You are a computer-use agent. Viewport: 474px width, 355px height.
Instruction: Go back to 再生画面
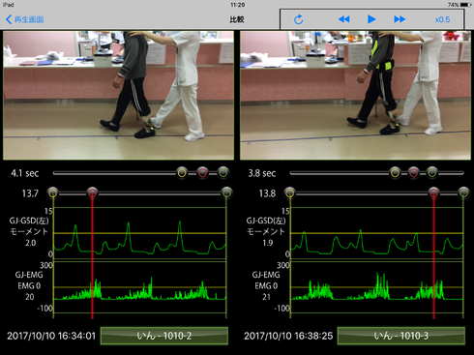25,19
